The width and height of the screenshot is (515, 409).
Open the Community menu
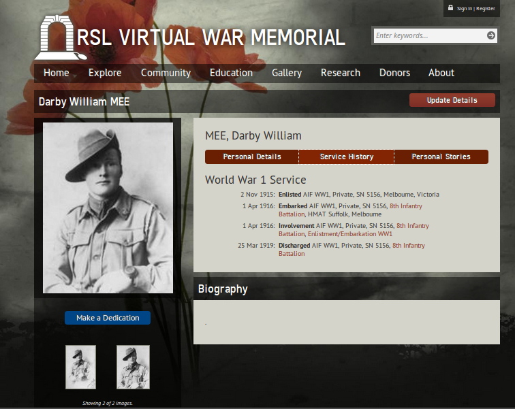coord(166,73)
